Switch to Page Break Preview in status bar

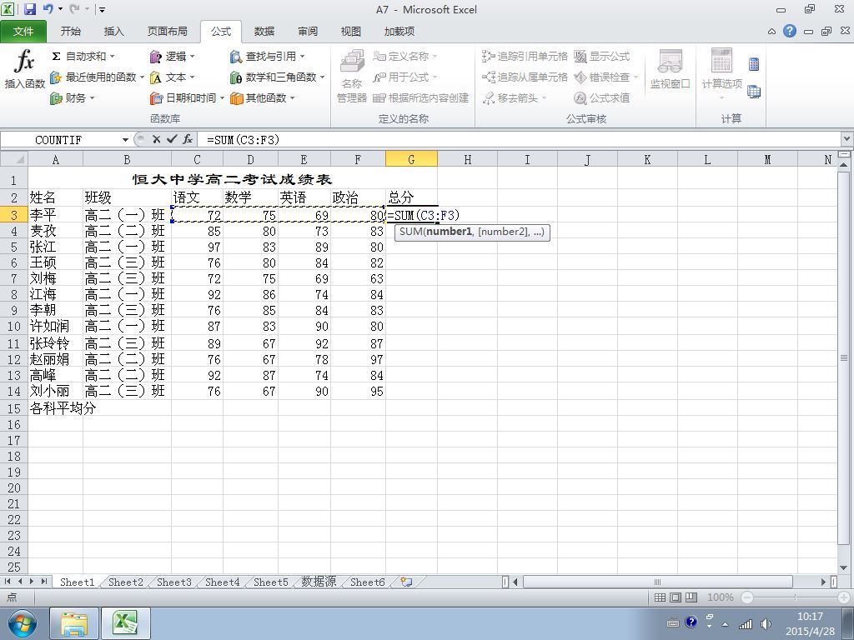(x=691, y=597)
